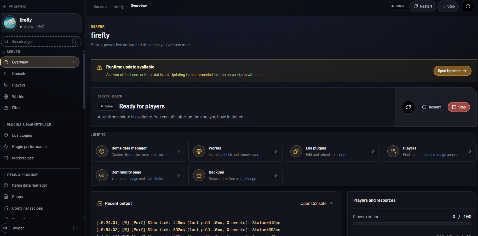478x236 pixels.
Task: Click the arrow on Worlds jump card
Action: [275, 151]
